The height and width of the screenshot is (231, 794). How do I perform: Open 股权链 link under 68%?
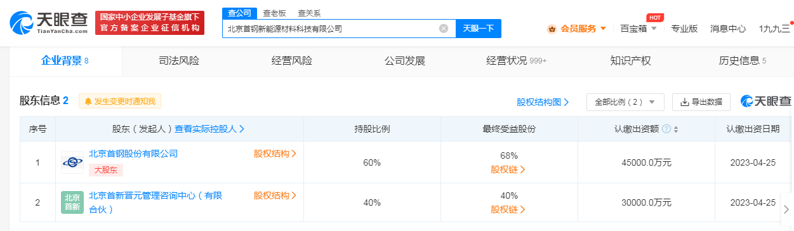pyautogui.click(x=508, y=169)
